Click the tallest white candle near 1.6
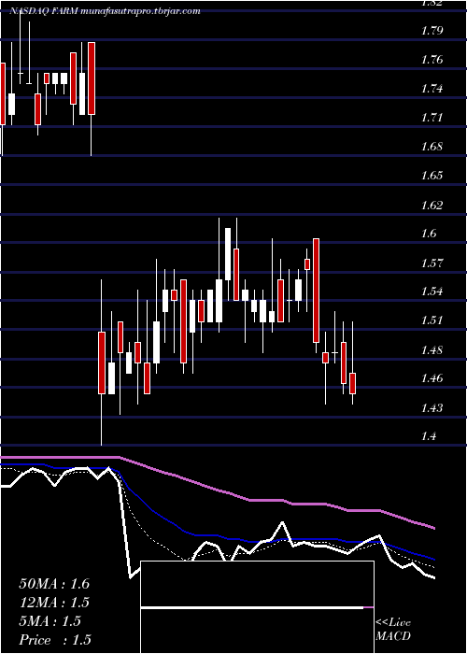467x654 pixels. point(228,254)
